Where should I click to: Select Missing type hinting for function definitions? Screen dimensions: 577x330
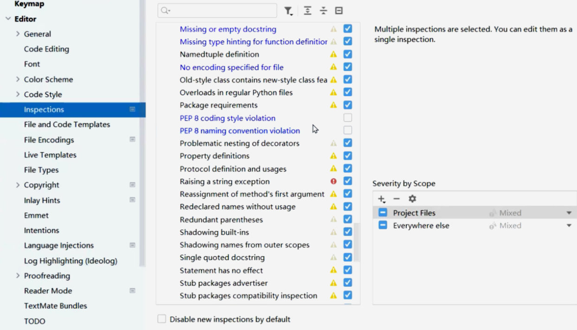[253, 42]
